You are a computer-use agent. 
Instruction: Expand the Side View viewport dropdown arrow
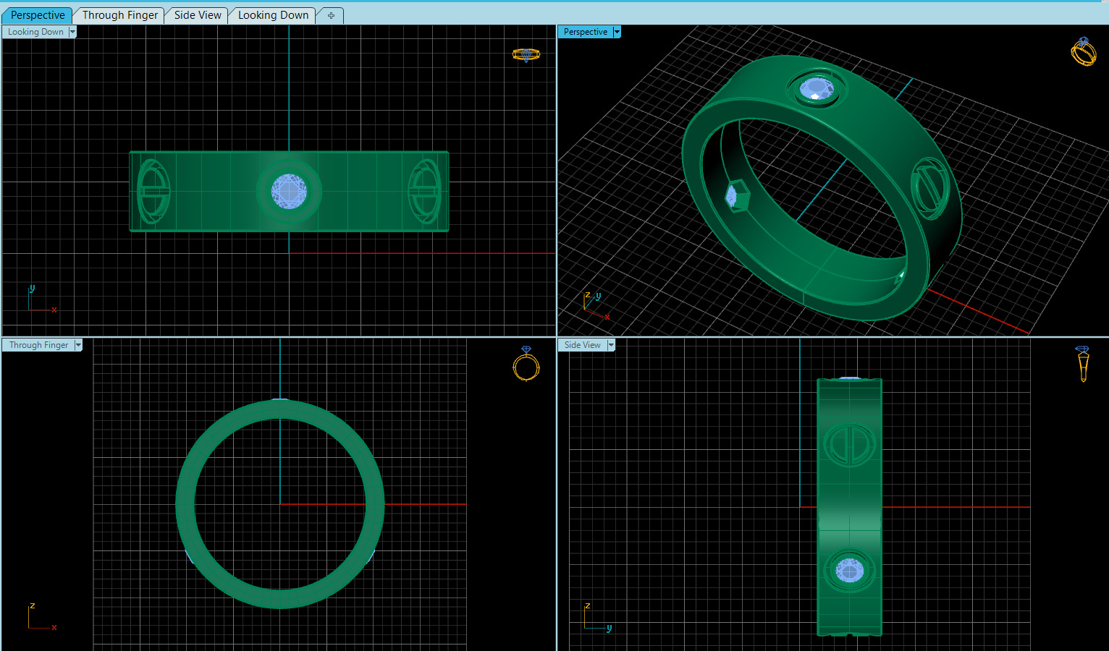click(611, 345)
